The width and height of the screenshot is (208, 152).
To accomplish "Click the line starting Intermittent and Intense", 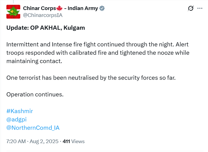I will point(97,44).
